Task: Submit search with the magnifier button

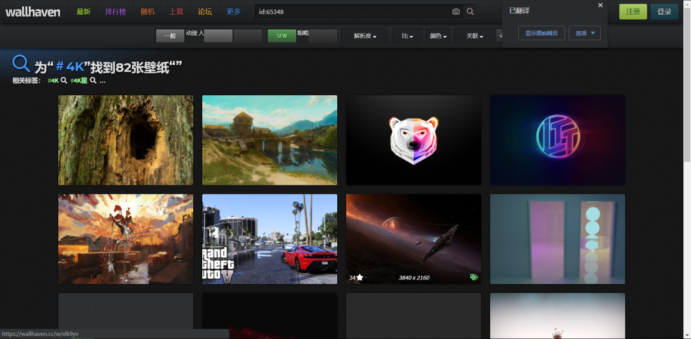Action: 470,12
